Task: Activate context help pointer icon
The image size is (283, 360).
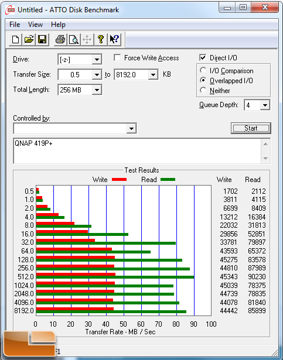Action: (114, 39)
